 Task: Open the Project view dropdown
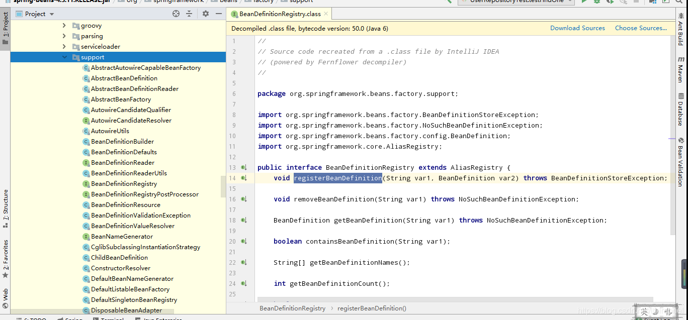click(x=35, y=14)
